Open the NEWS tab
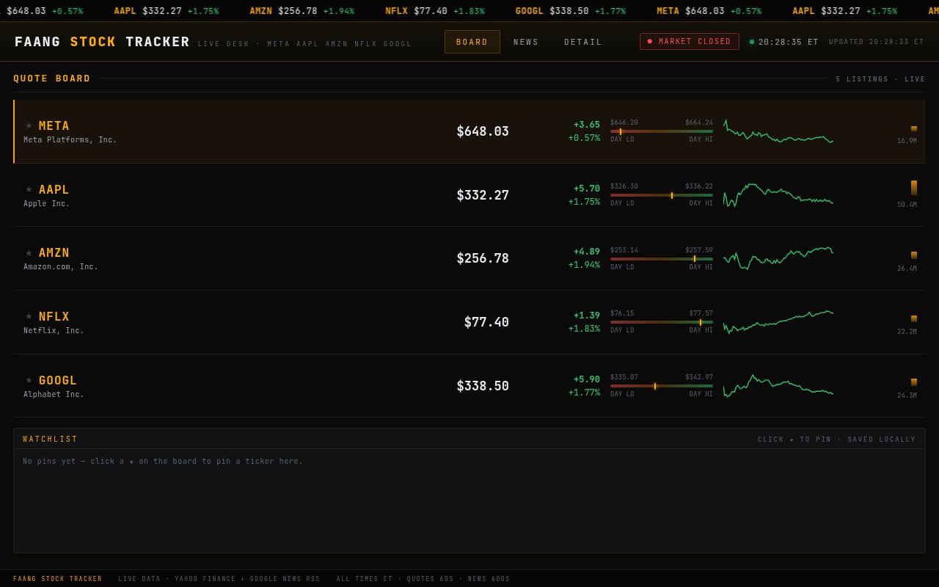 click(526, 42)
